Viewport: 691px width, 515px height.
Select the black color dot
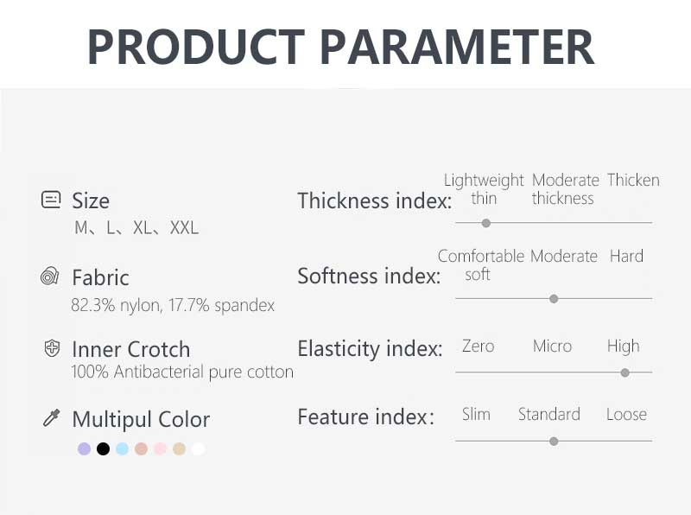tap(103, 448)
